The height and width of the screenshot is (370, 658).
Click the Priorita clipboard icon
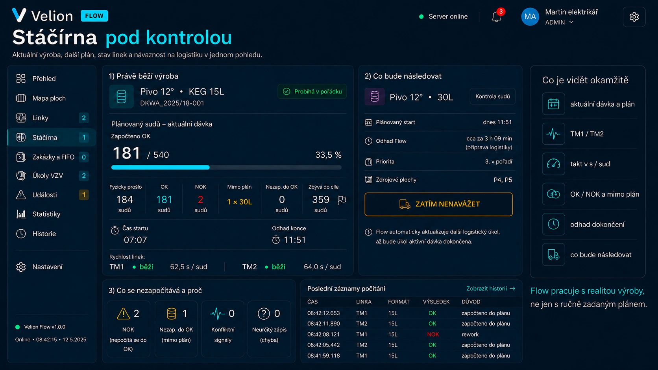[368, 162]
